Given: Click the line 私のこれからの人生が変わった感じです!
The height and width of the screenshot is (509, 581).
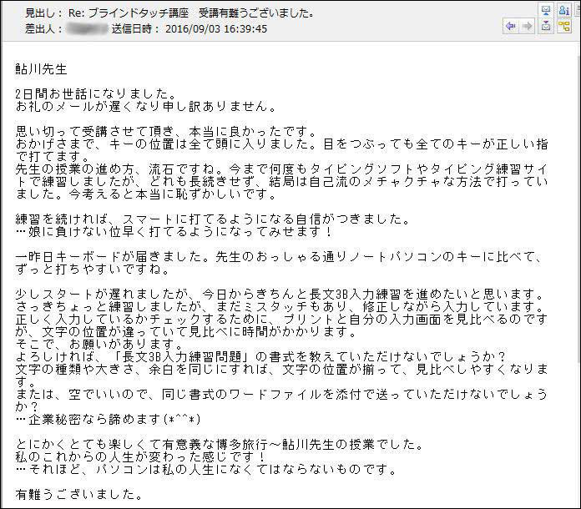Looking at the screenshot, I should 140,456.
